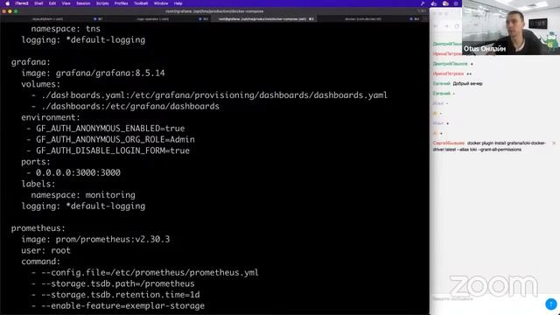Click the docker plugin install command message
This screenshot has height=315, width=560.
[489, 146]
